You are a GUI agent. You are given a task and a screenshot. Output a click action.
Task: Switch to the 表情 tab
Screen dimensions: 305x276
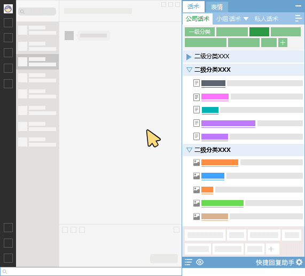coord(217,7)
